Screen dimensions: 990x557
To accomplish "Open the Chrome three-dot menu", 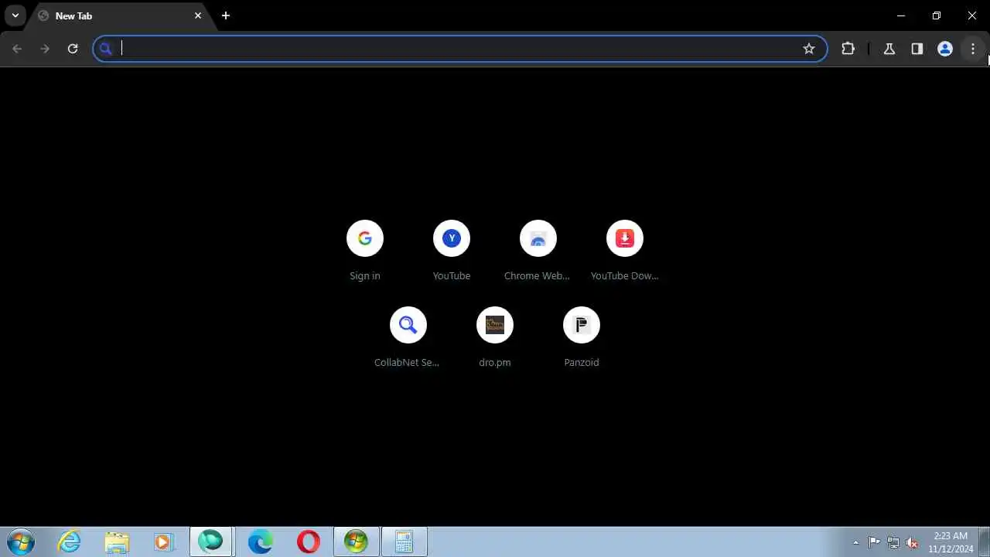I will (x=973, y=49).
